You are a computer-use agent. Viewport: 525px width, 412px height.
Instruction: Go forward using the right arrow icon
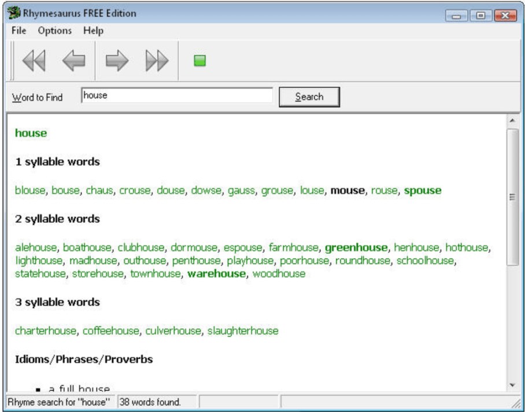pyautogui.click(x=117, y=61)
